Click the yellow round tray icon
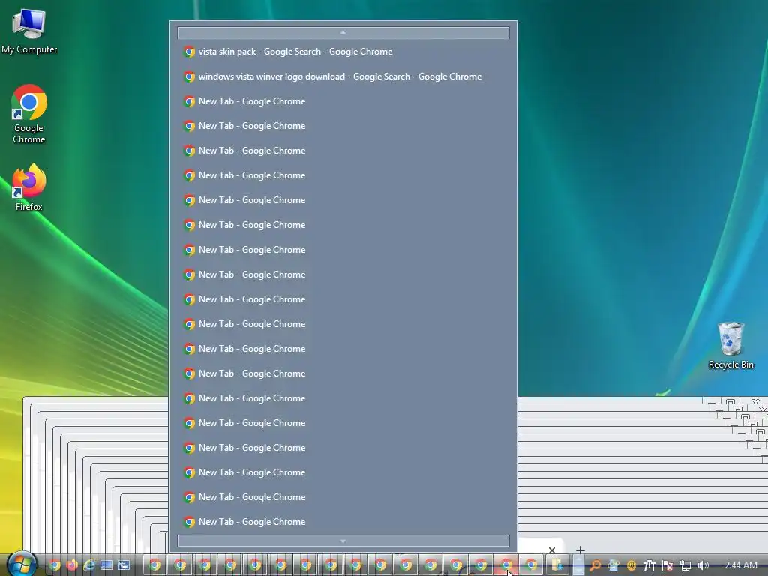 [631, 565]
